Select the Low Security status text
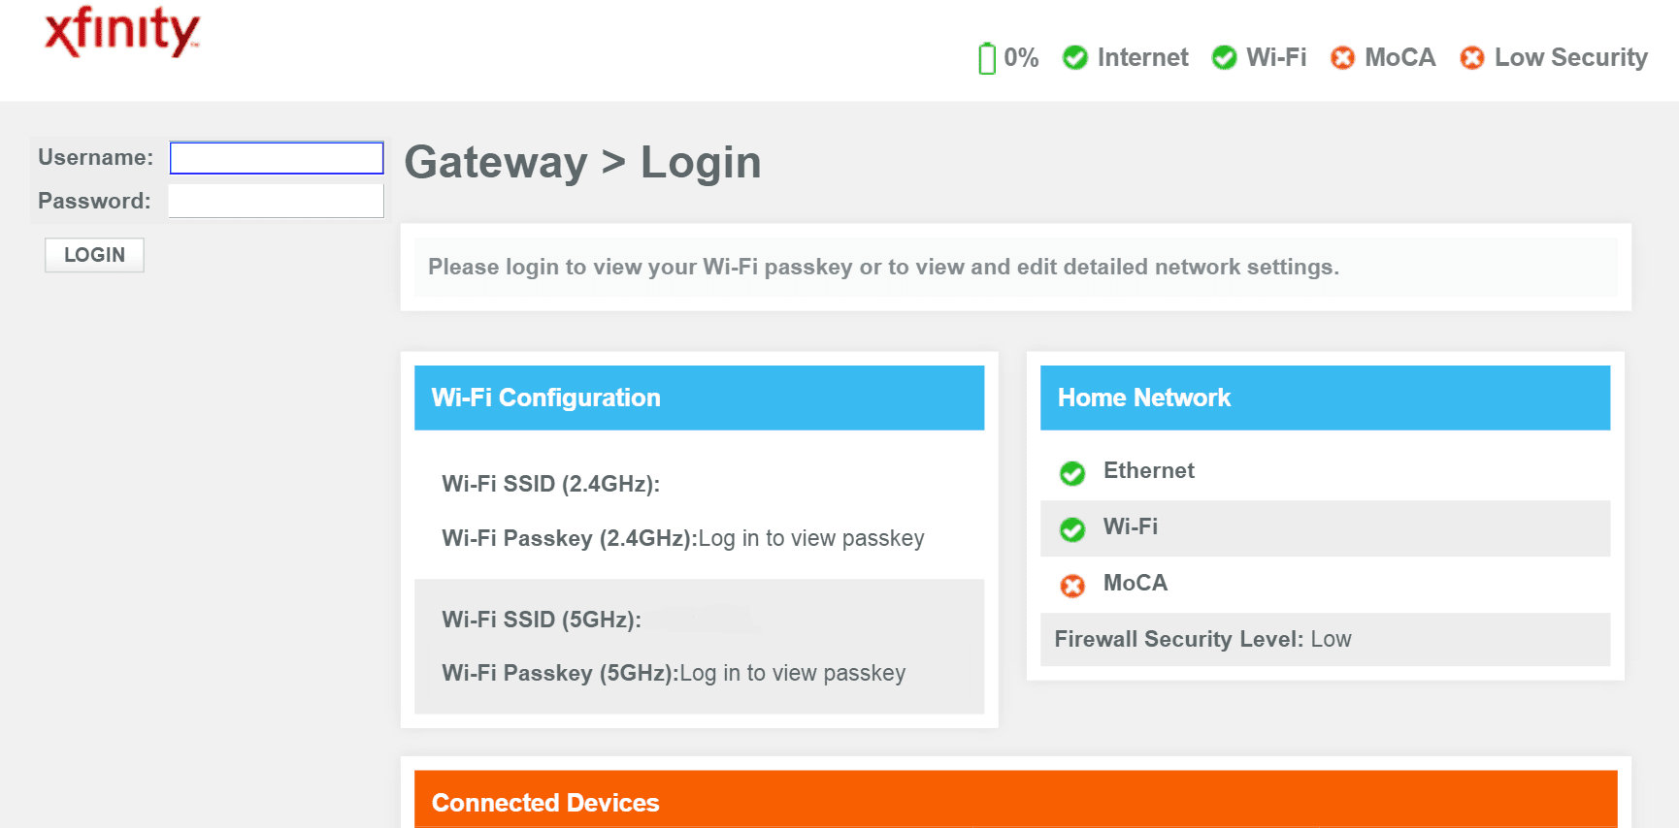 tap(1570, 58)
